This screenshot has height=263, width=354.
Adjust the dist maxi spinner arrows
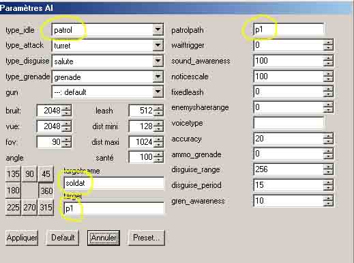tap(159, 142)
